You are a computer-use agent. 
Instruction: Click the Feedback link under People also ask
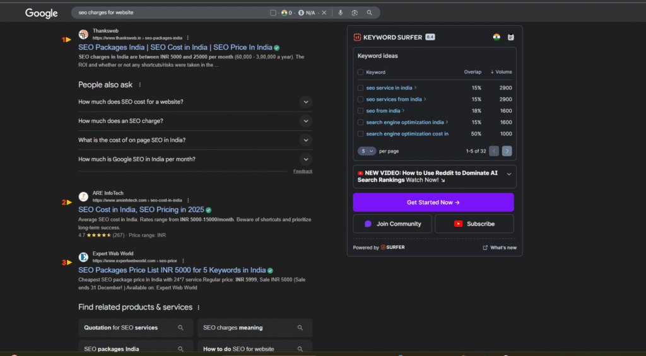coord(303,171)
